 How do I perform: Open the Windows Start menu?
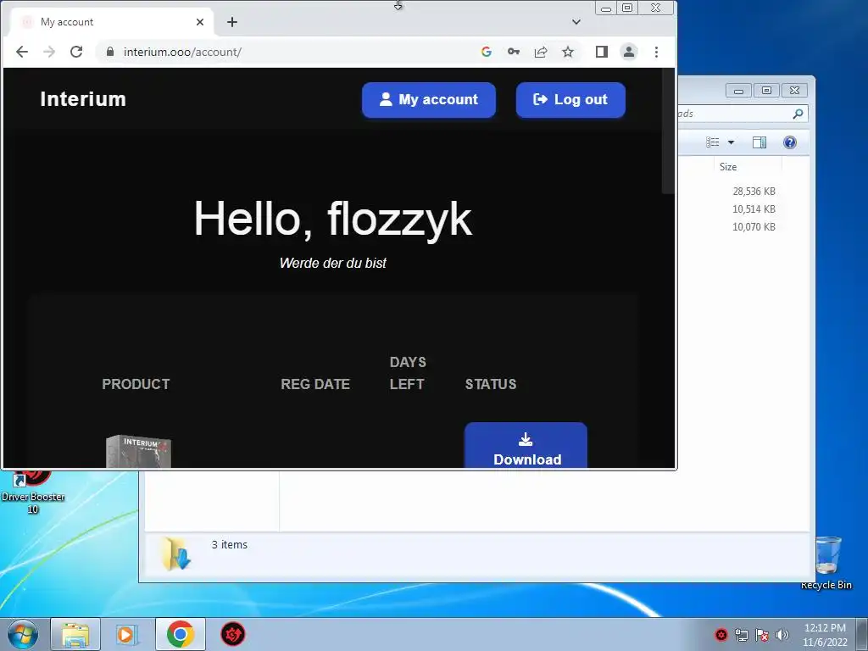coord(23,634)
